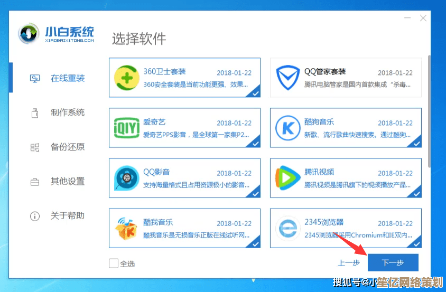Tick the 全选 select-all checkbox
The image size is (446, 292).
[114, 263]
